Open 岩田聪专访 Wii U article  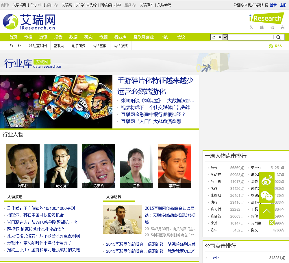[42, 222]
